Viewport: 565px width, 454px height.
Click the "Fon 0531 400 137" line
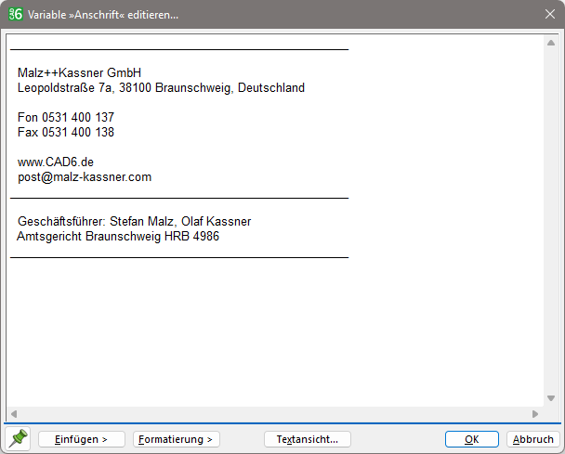66,117
